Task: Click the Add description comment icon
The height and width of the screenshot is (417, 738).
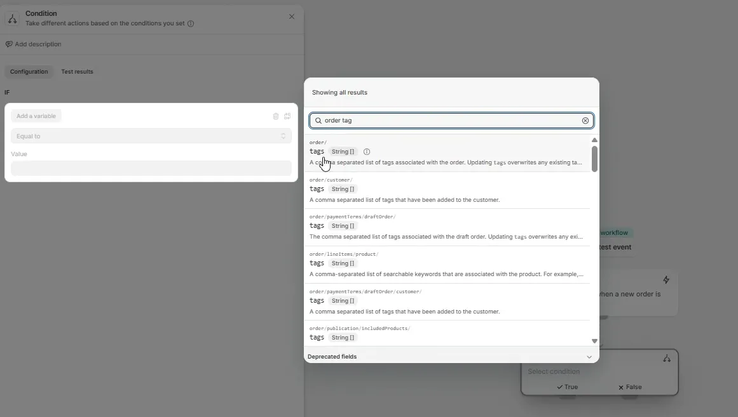Action: tap(9, 44)
